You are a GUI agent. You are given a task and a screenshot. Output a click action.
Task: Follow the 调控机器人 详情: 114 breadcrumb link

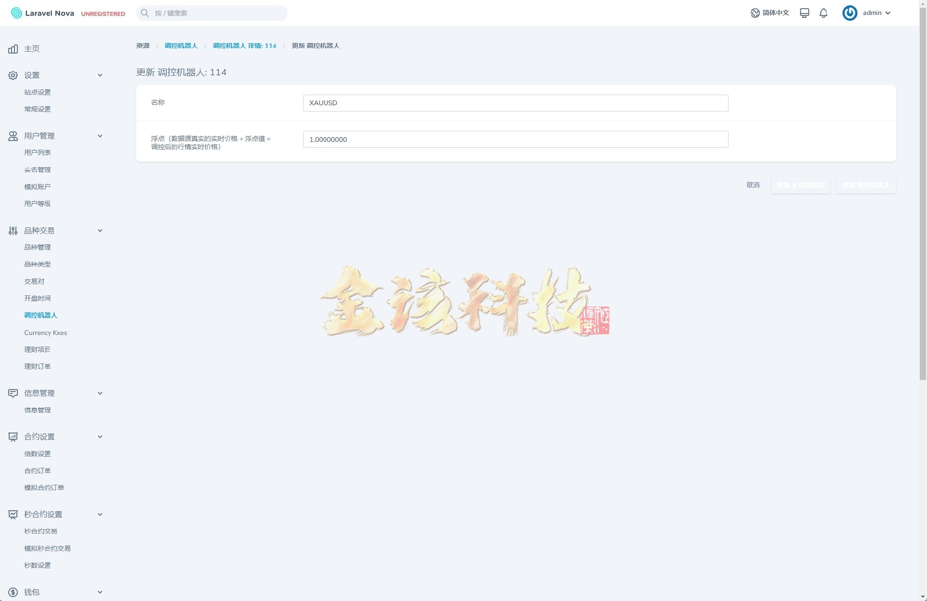tap(245, 45)
